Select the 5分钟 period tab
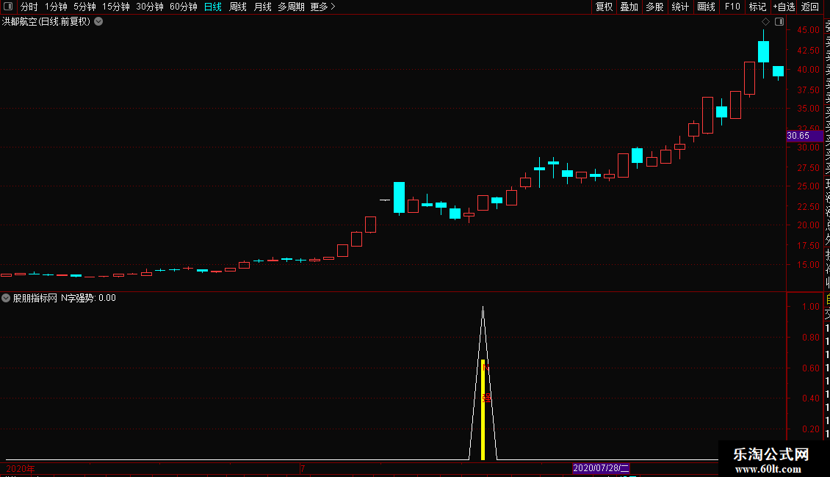830x477 pixels. pos(84,7)
